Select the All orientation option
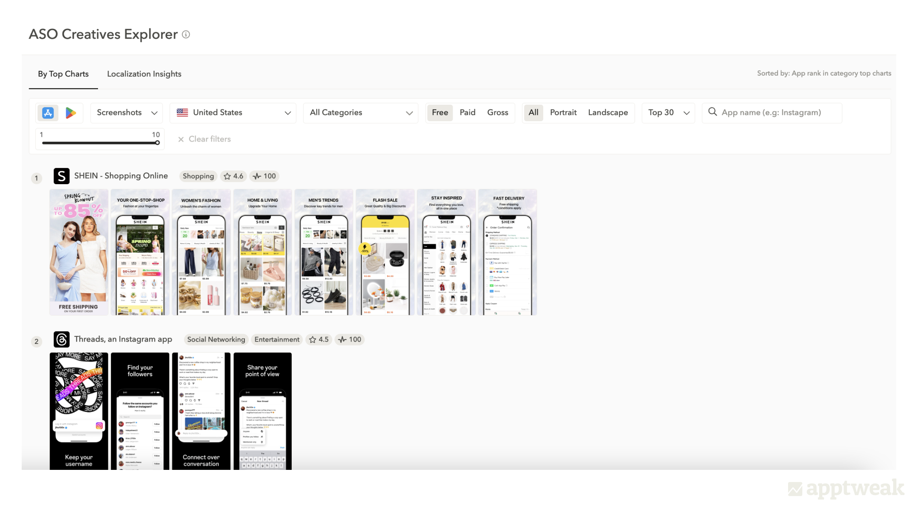This screenshot has width=918, height=510. (533, 113)
